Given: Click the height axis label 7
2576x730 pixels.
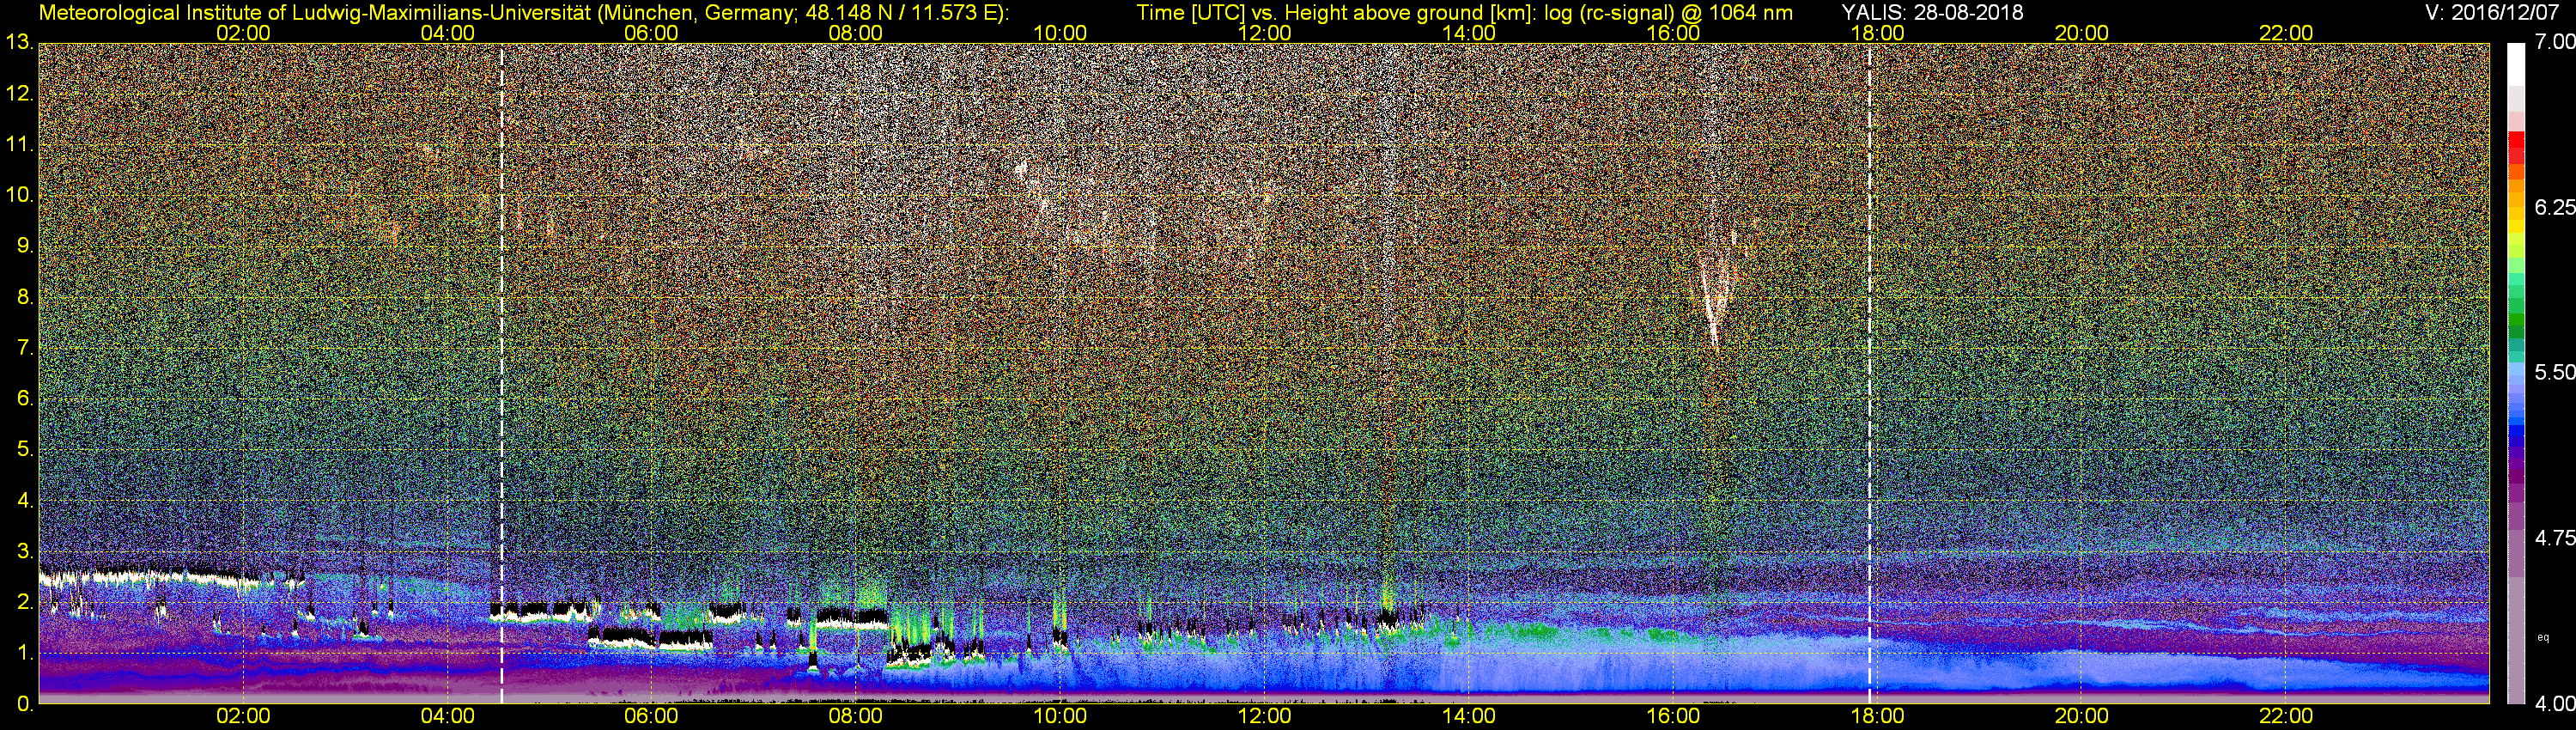Looking at the screenshot, I should [25, 348].
